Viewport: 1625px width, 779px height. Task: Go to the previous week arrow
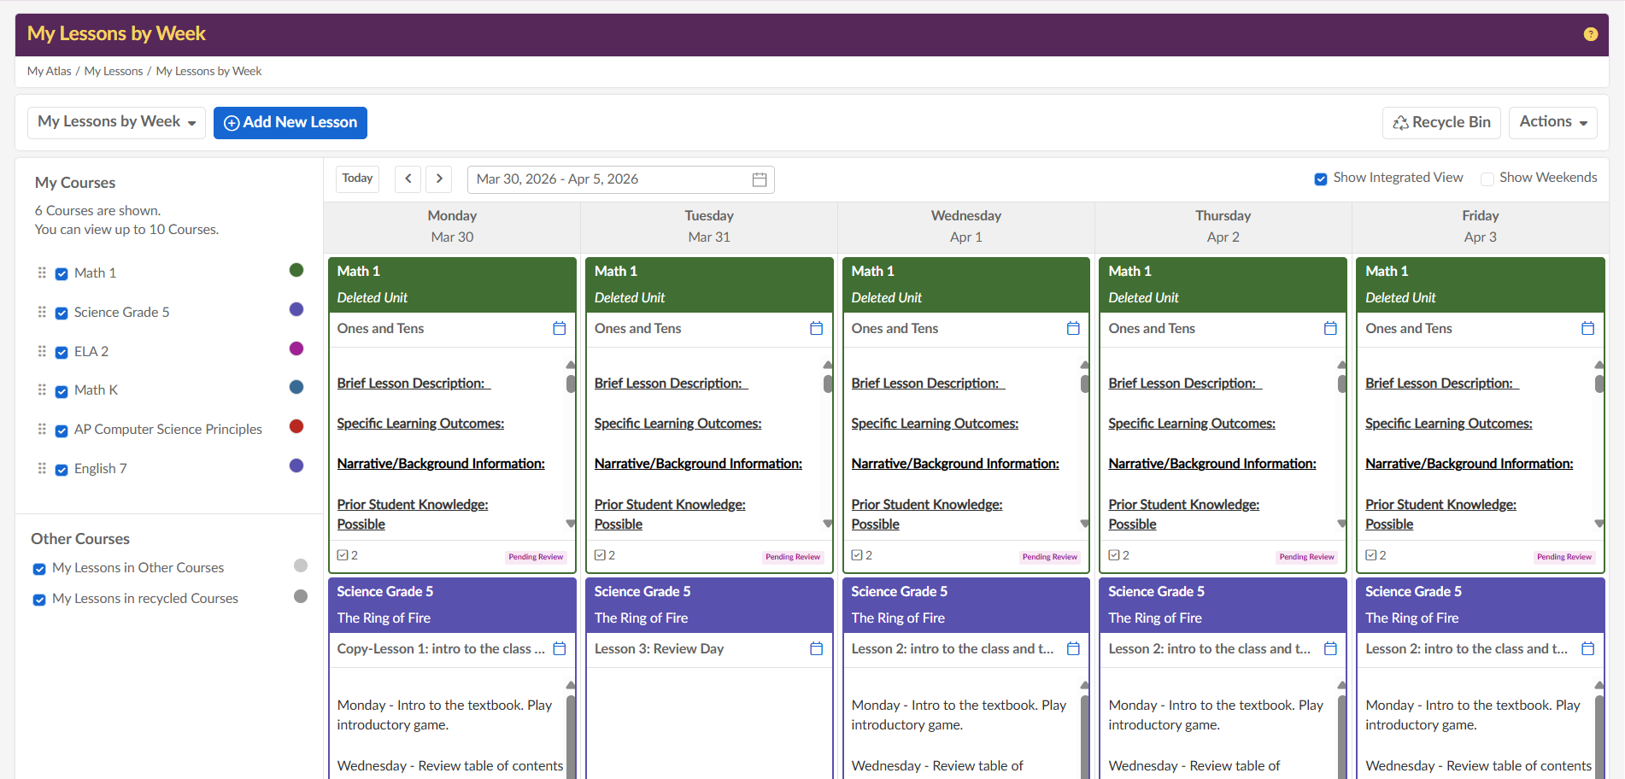pos(408,179)
